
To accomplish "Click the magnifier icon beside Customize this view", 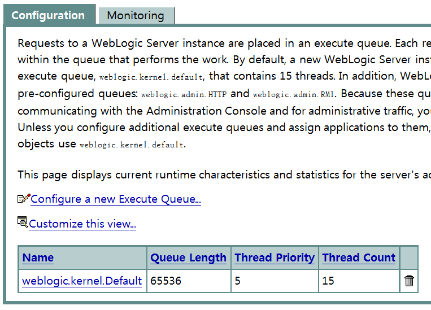I will click(x=23, y=222).
